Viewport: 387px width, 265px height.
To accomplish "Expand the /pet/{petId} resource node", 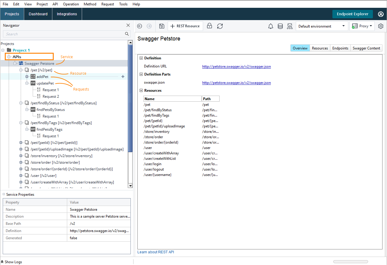I will pyautogui.click(x=21, y=142).
